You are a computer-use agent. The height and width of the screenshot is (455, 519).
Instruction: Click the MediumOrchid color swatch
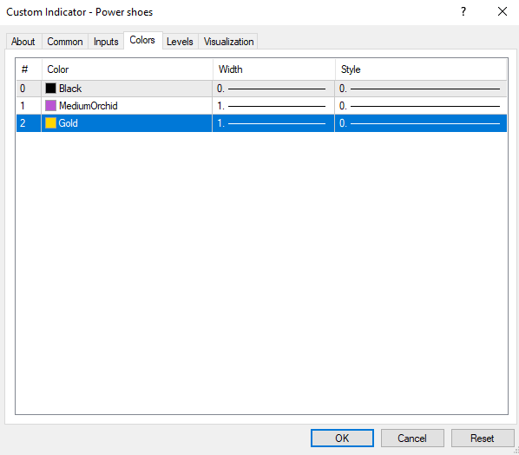click(50, 106)
